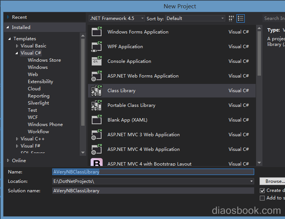The image size is (285, 219).
Task: Open the Sort by Default dropdown
Action: coord(195,18)
